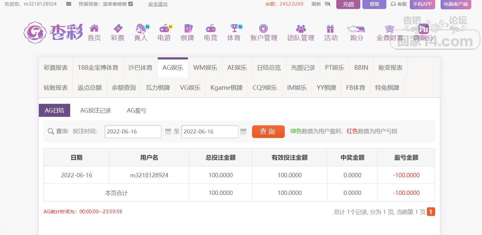The image size is (482, 235).
Task: Click the mail envelope icon
Action: tap(69, 4)
